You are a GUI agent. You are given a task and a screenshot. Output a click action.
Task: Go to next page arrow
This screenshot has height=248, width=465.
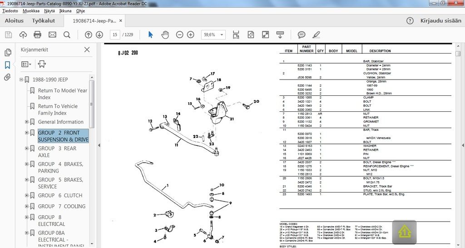coord(99,35)
